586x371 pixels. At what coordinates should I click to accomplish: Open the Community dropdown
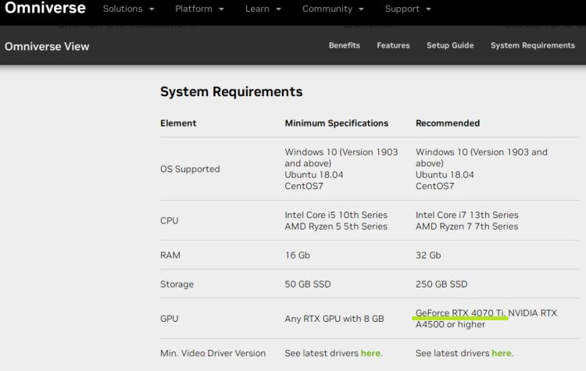pos(333,9)
